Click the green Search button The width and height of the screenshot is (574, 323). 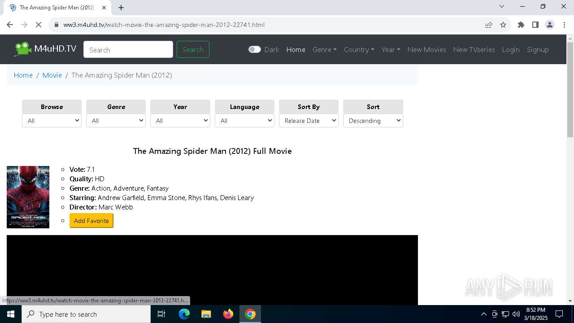tap(193, 49)
